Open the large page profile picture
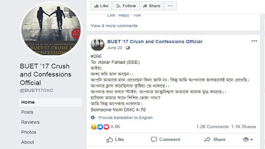The height and width of the screenshot is (149, 265). pyautogui.click(x=51, y=30)
